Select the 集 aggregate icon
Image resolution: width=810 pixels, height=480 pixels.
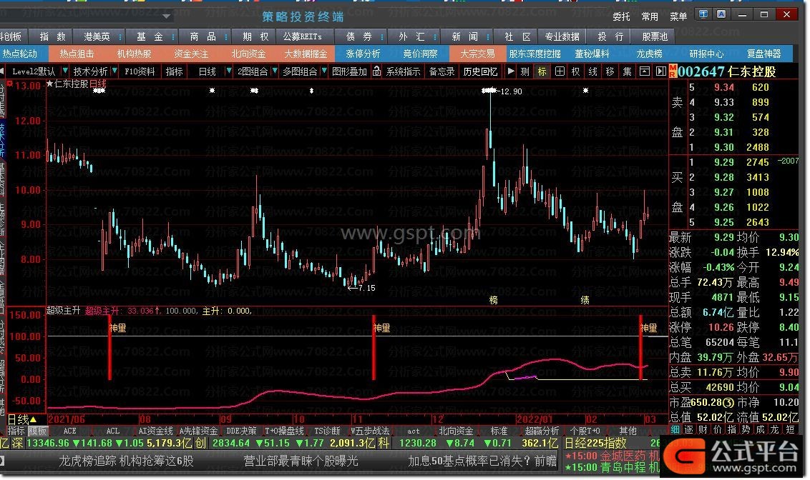pyautogui.click(x=627, y=71)
